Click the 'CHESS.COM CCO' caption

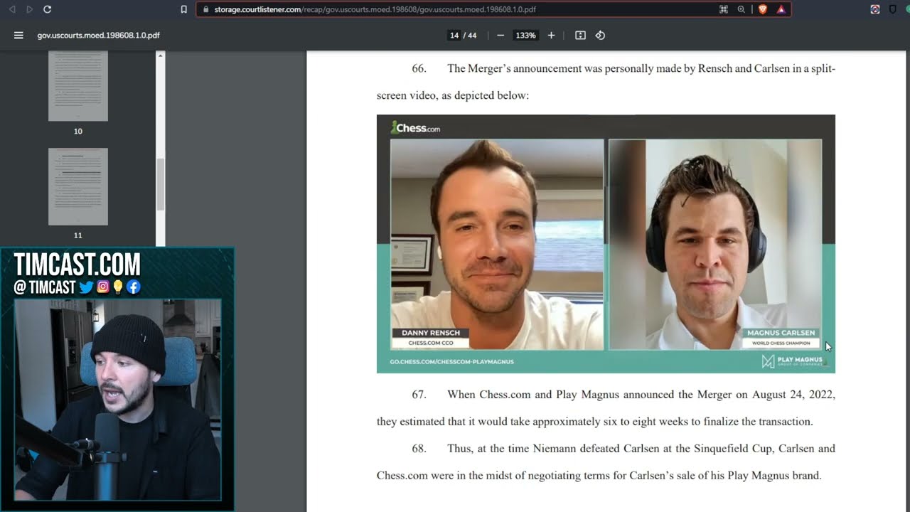pyautogui.click(x=431, y=343)
